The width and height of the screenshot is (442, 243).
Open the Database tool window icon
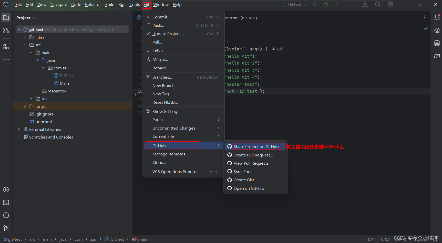(x=437, y=43)
